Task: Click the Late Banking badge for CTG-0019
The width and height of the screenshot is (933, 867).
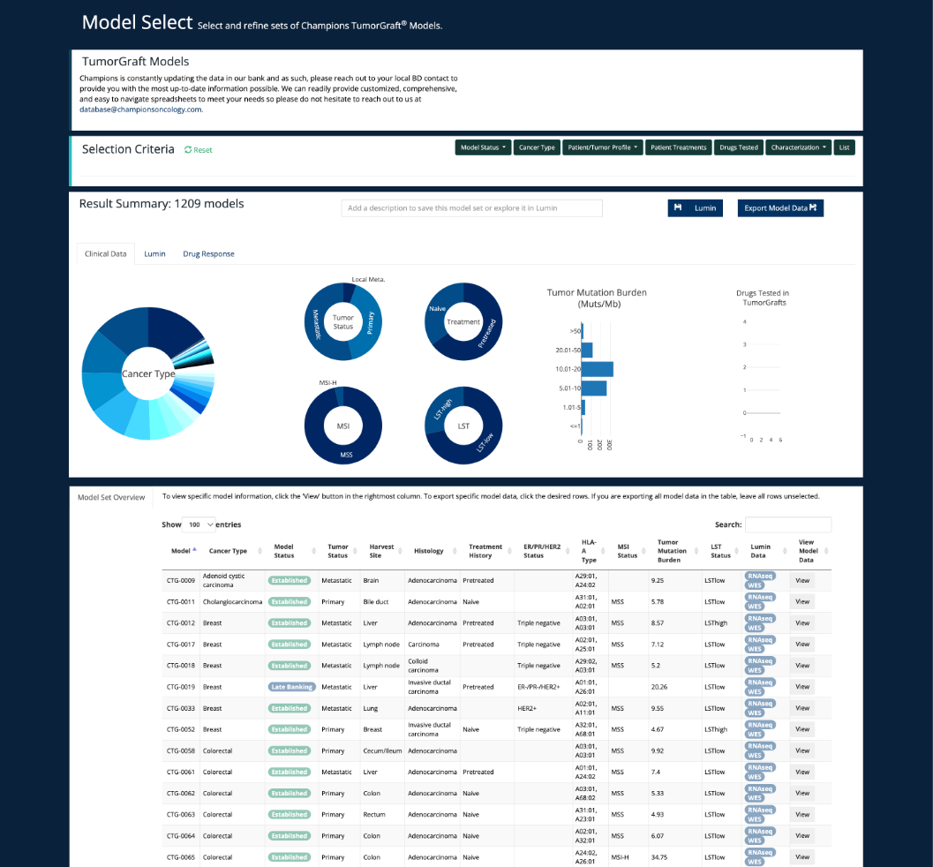Action: point(291,687)
